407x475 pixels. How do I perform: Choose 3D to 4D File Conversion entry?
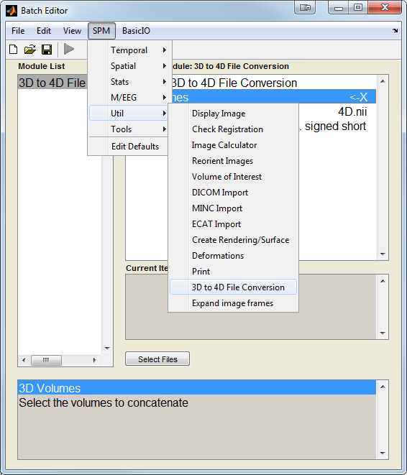pyautogui.click(x=234, y=287)
